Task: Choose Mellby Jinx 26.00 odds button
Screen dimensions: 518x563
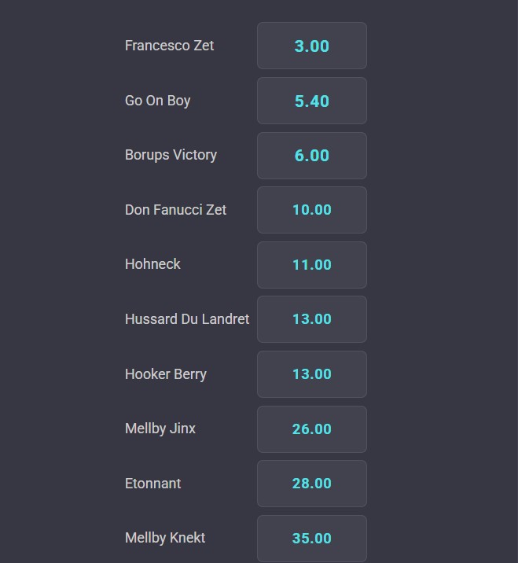Action: [x=312, y=429]
